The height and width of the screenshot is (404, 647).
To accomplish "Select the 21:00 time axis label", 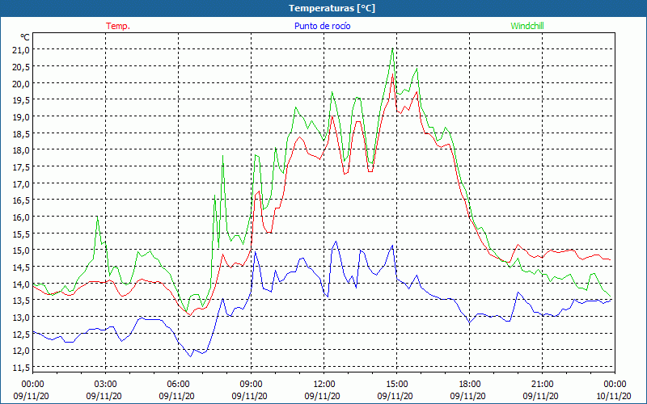I will click(x=542, y=384).
